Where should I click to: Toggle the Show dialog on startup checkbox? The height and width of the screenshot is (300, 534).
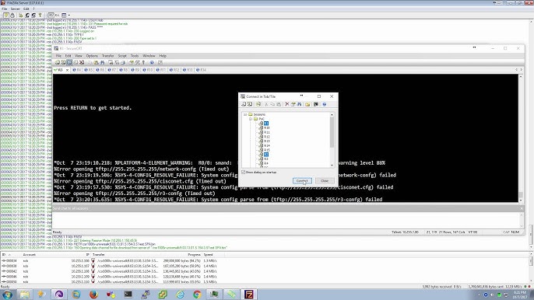tap(244, 172)
